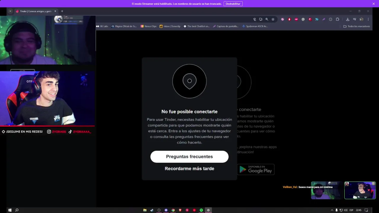This screenshot has width=379, height=213.
Task: Open Brave browser from the taskbar
Action: (180, 210)
